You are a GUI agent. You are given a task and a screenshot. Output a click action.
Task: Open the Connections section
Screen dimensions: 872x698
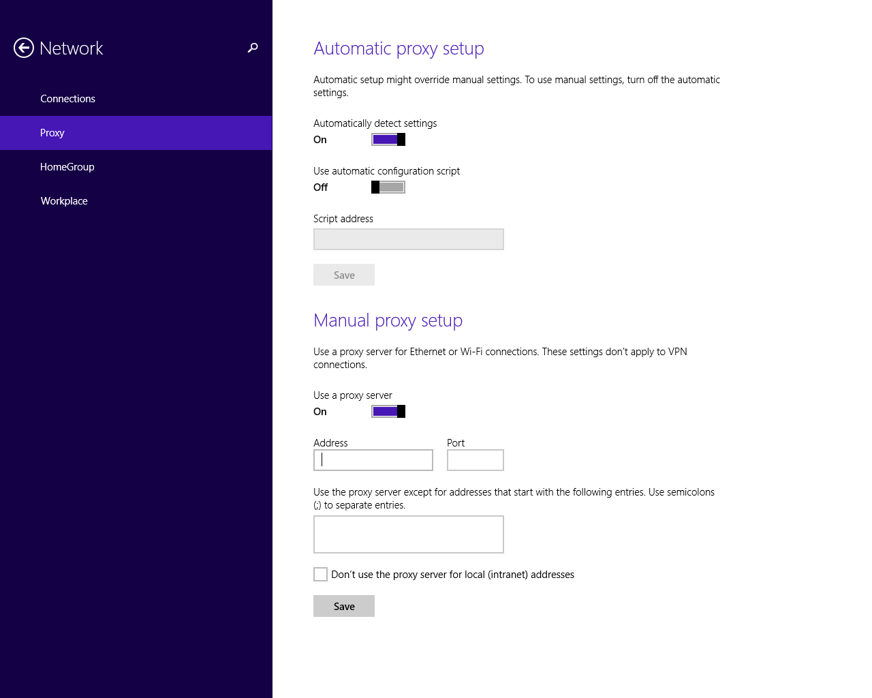coord(136,99)
